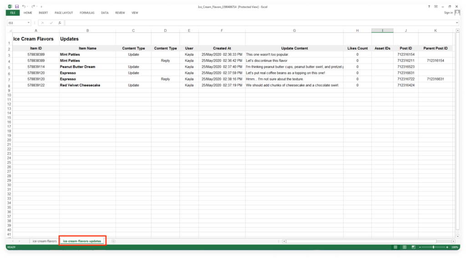Screen dimensions: 466x258
Task: Expand the Name Box dropdown
Action: tap(29, 23)
